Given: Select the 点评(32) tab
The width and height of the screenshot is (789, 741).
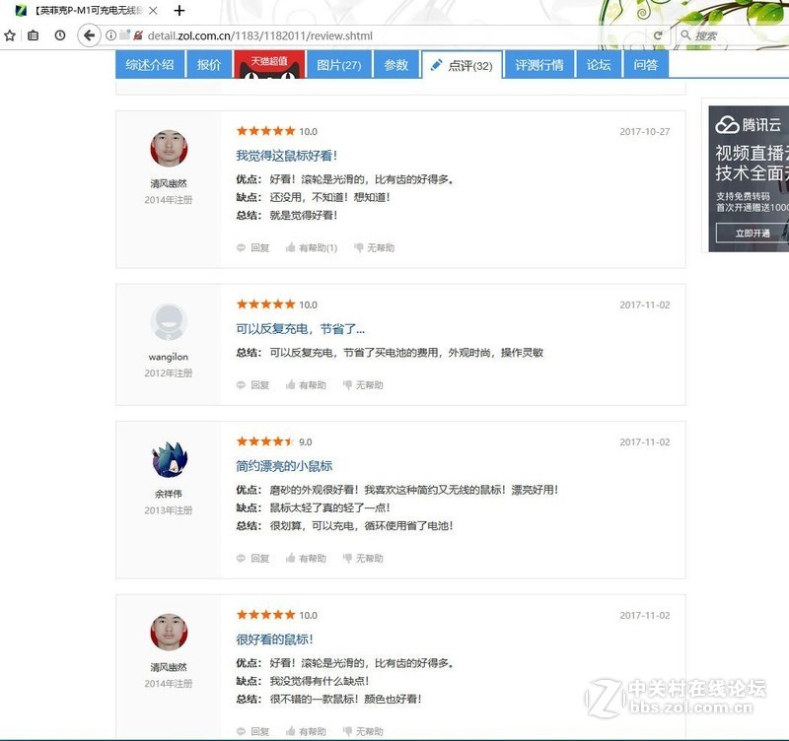Looking at the screenshot, I should 462,65.
